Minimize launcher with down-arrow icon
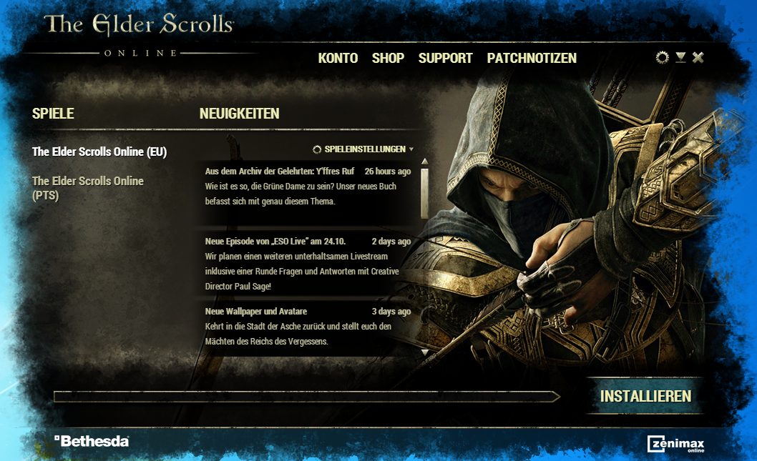 tap(680, 58)
